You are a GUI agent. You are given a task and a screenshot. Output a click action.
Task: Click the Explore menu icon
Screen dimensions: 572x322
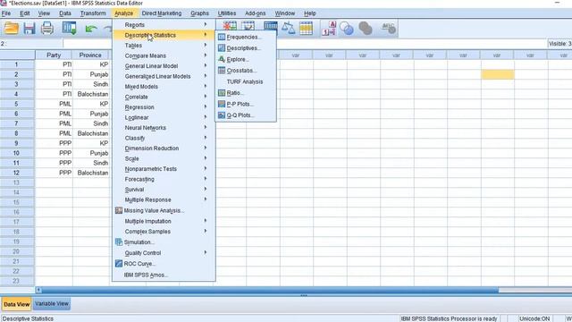(x=222, y=59)
